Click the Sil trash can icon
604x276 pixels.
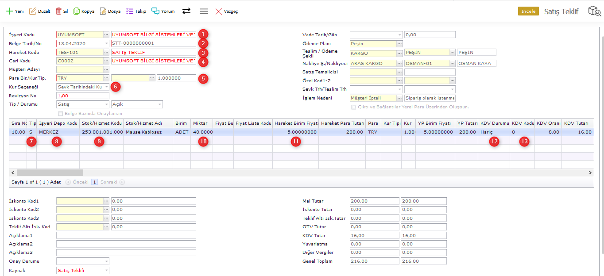(58, 11)
